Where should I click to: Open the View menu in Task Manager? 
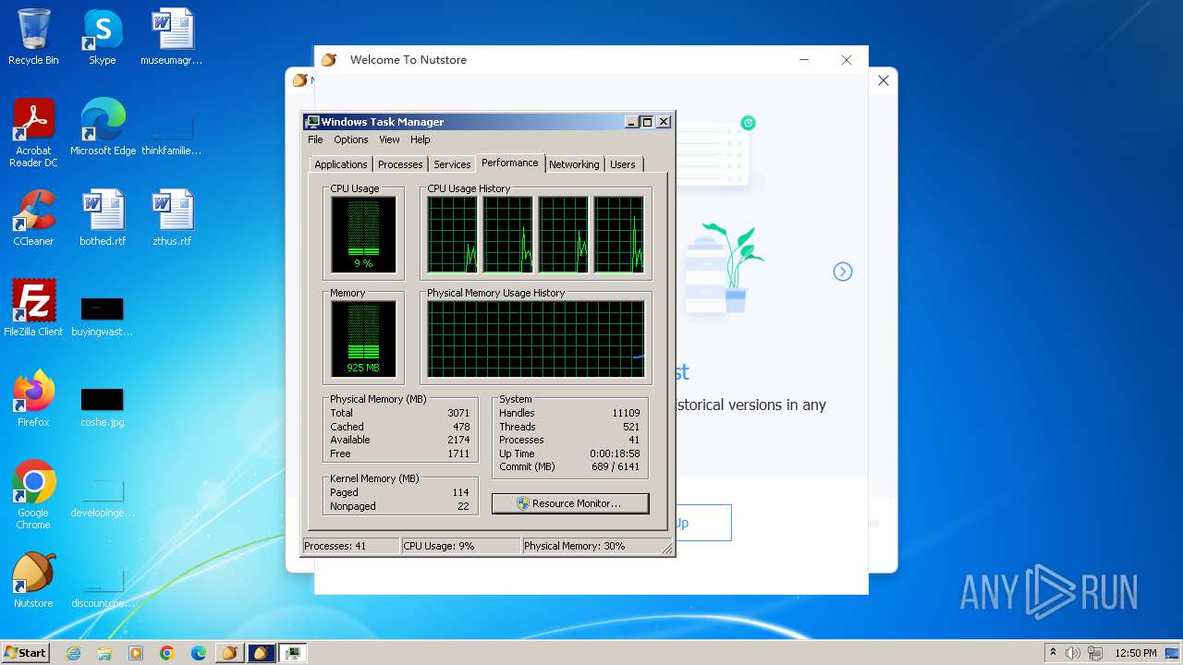pyautogui.click(x=389, y=139)
